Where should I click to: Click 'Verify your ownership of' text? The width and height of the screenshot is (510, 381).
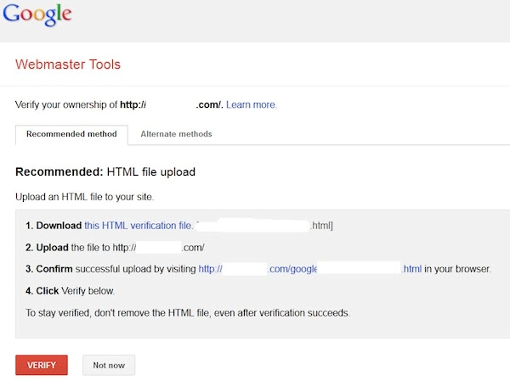click(x=66, y=104)
